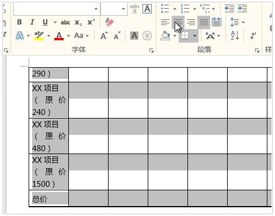Screen dimensions: 275x216
Task: Click the character border A icon
Action: 147,9
